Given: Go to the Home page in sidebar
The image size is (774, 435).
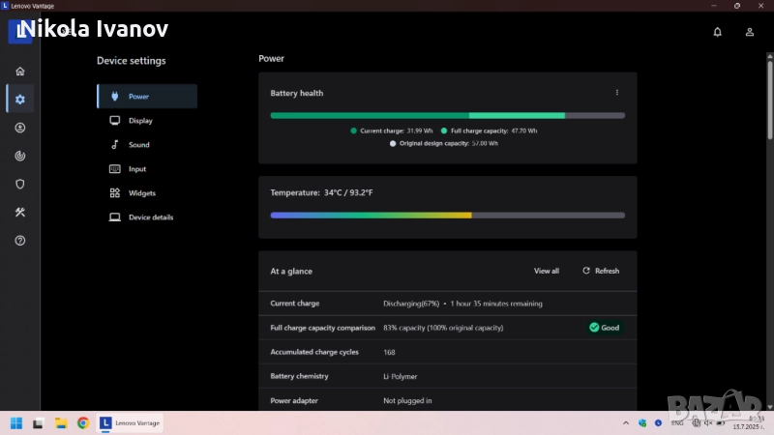Looking at the screenshot, I should click(x=20, y=71).
